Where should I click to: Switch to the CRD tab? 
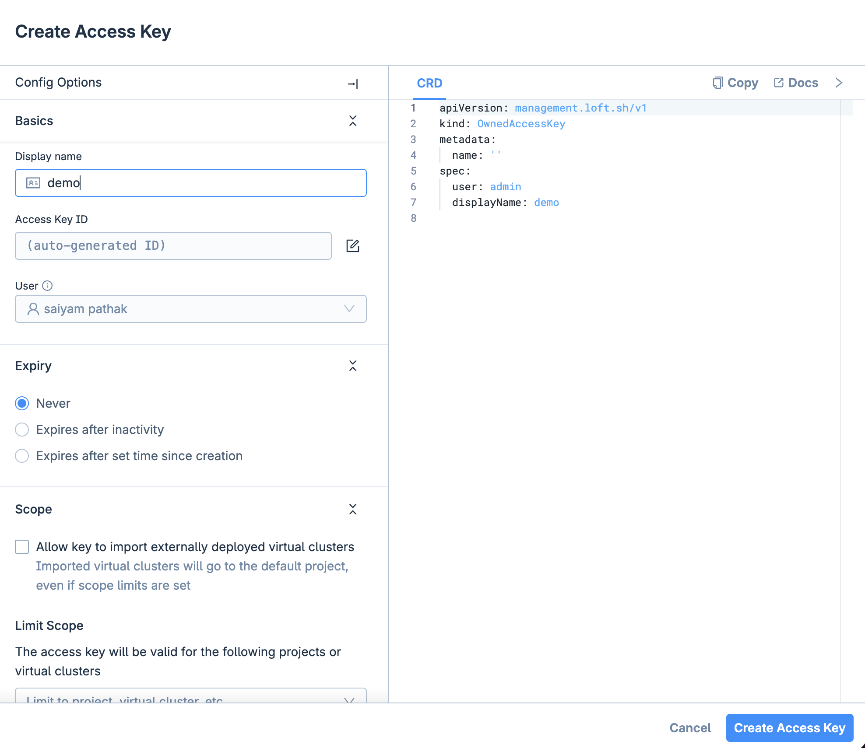click(429, 83)
